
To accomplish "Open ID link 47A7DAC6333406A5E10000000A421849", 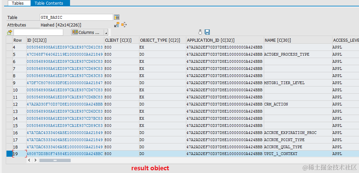I will click(65, 147).
